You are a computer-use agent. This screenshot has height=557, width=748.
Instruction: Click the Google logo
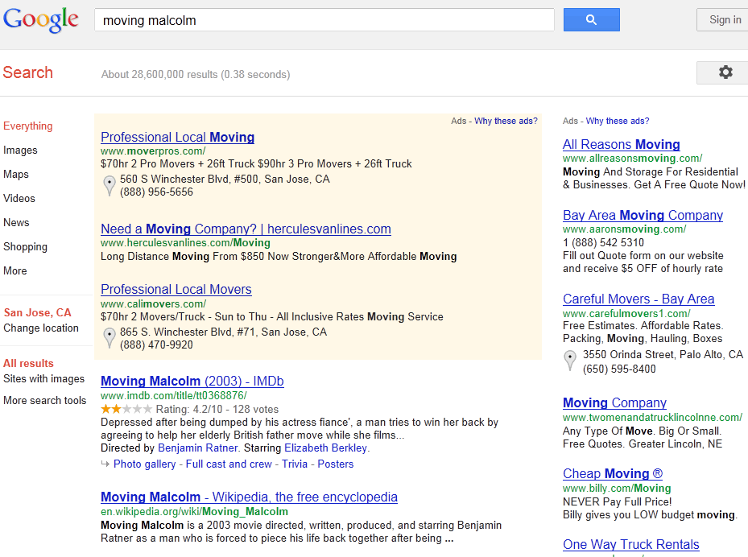[41, 20]
